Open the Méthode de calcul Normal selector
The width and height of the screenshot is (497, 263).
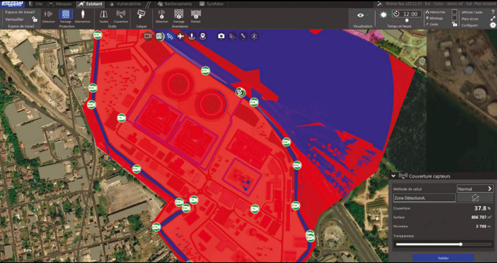point(475,188)
